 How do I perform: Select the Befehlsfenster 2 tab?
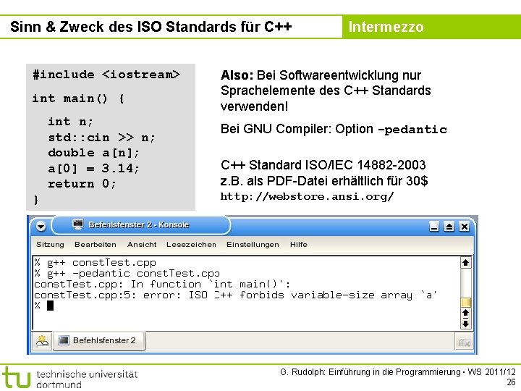pos(99,340)
